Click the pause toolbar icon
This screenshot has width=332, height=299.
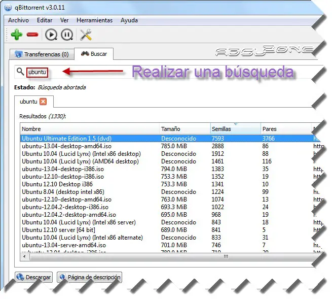click(67, 35)
